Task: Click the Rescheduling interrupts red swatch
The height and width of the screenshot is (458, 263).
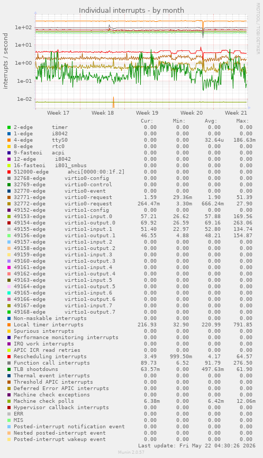Action: tap(9, 357)
